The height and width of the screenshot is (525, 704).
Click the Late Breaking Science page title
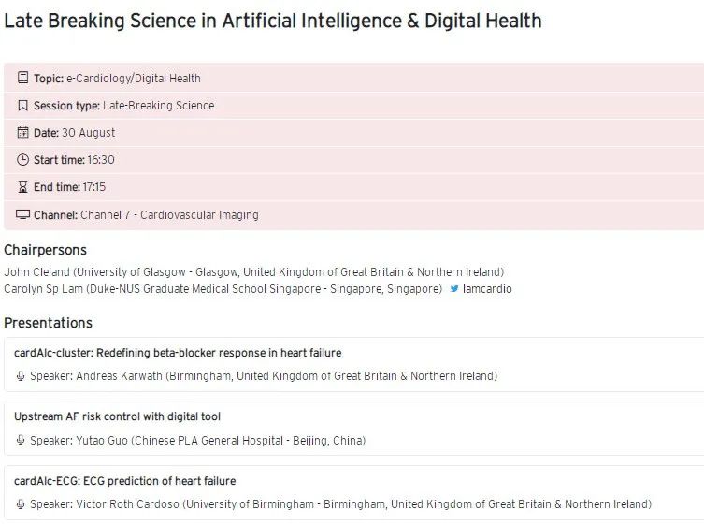(x=273, y=21)
